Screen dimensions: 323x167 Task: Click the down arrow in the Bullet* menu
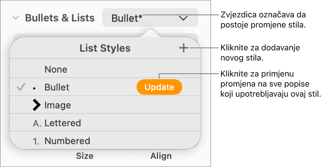183,18
